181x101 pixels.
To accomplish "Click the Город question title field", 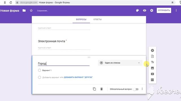I will [64, 63].
